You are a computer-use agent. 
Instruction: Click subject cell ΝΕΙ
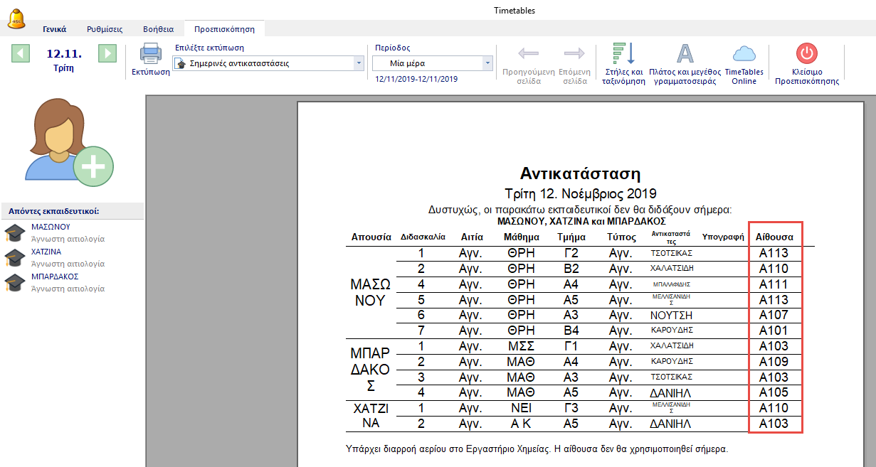[521, 408]
